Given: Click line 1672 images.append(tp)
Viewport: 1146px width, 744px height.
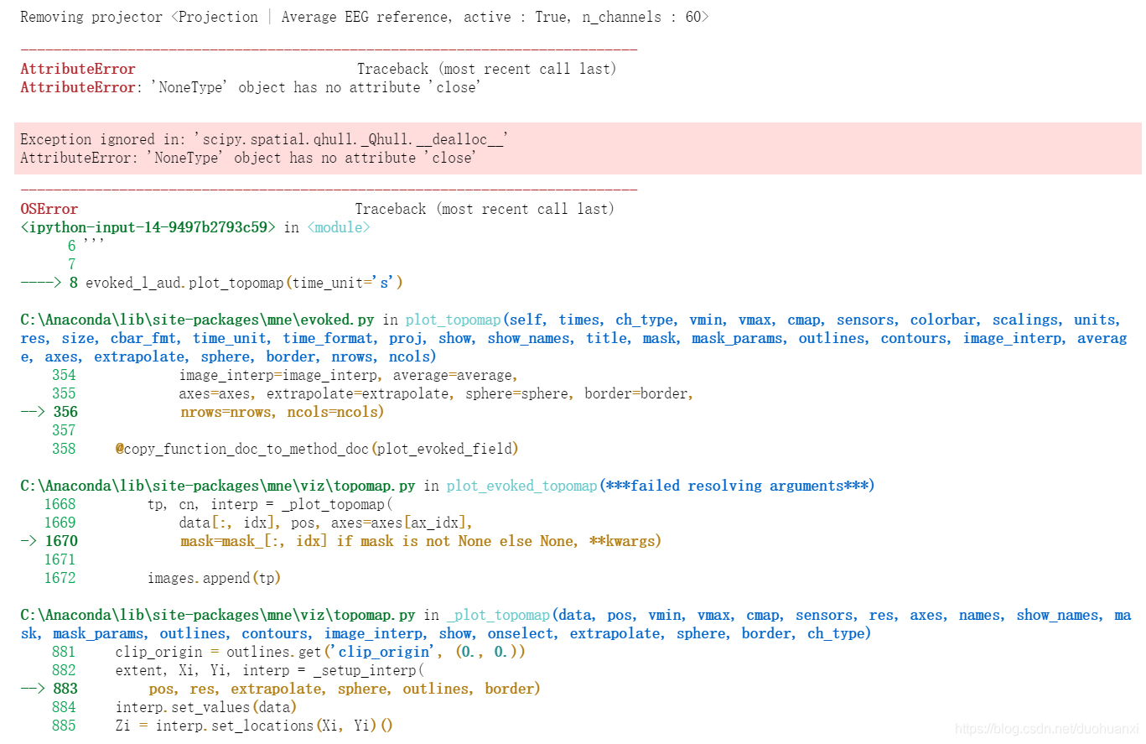Looking at the screenshot, I should pyautogui.click(x=214, y=578).
